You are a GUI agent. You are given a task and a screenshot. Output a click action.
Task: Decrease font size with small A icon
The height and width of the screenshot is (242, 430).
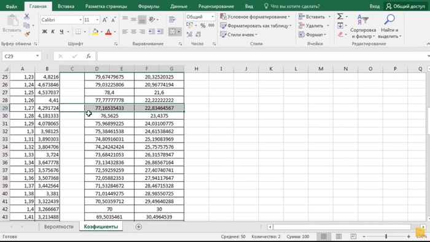[113, 20]
